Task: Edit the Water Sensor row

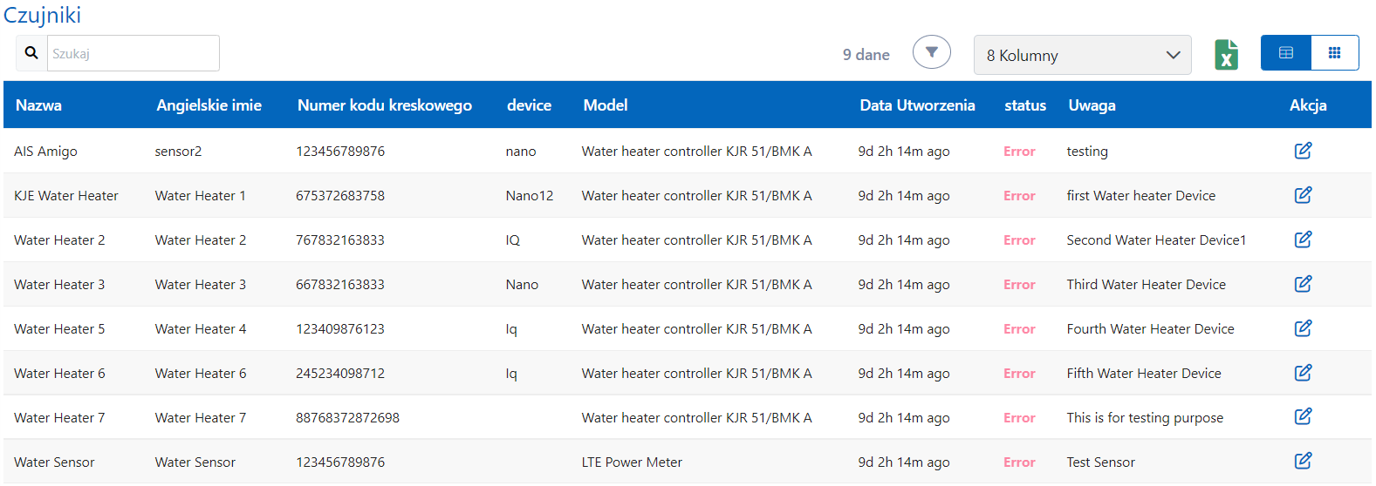Action: coord(1303,461)
